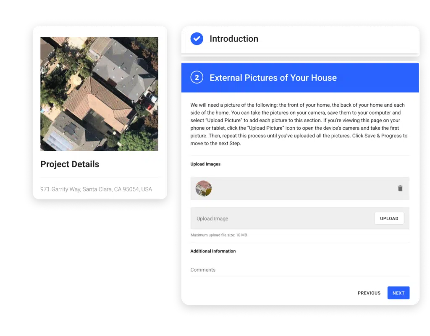This screenshot has height=336, width=430.
Task: Focus the Comments text field
Action: tap(299, 270)
